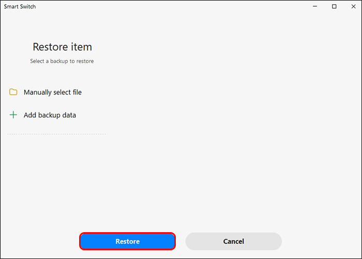The image size is (362, 259).
Task: Click the yellow folder icon
Action: 13,92
